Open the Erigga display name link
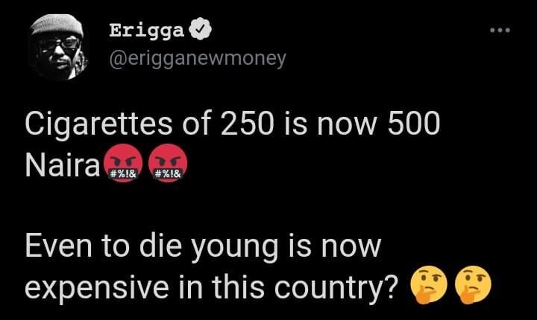Screen dimensions: 537x320 pyautogui.click(x=147, y=31)
